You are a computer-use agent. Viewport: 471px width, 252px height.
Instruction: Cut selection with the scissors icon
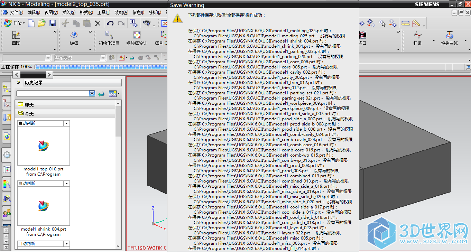tap(65, 23)
